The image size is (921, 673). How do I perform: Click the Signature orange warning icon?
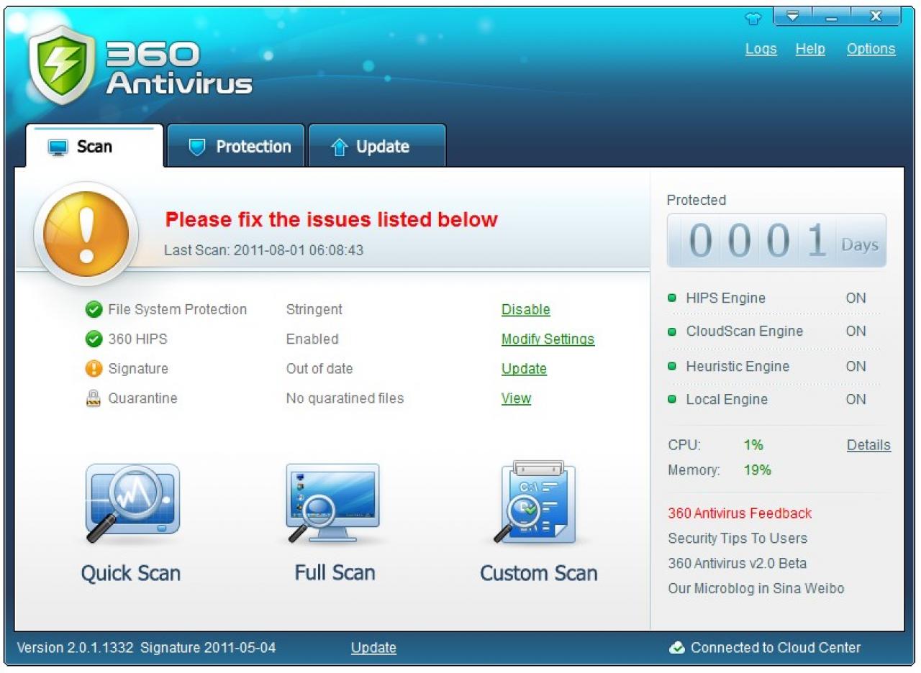click(94, 369)
